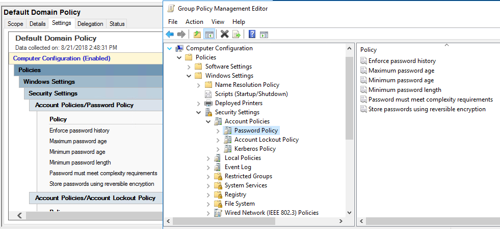This screenshot has height=229, width=500.
Task: Toggle the Show/Hide Console Tree icon
Action: (x=209, y=34)
